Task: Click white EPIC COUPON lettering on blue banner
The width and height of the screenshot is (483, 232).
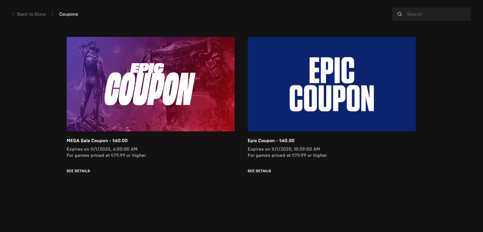Action: pyautogui.click(x=332, y=85)
